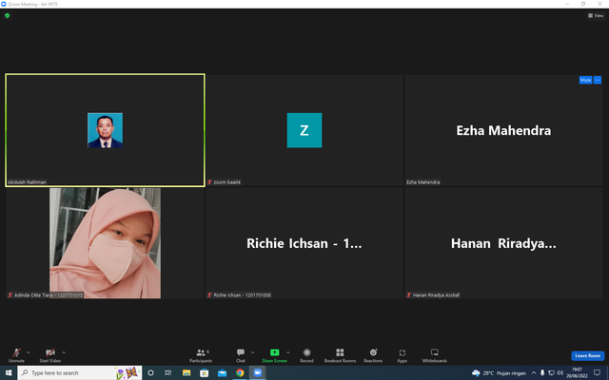Click the 'Richie Ichsan - 1201701008' name label
Image resolution: width=609 pixels, height=380 pixels.
243,295
